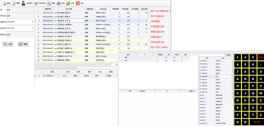Click the 重置 reset button
The image size is (264, 126).
click(x=23, y=44)
